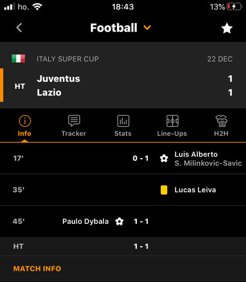The width and height of the screenshot is (246, 282).
Task: Select the Lazio team name
Action: (x=49, y=92)
